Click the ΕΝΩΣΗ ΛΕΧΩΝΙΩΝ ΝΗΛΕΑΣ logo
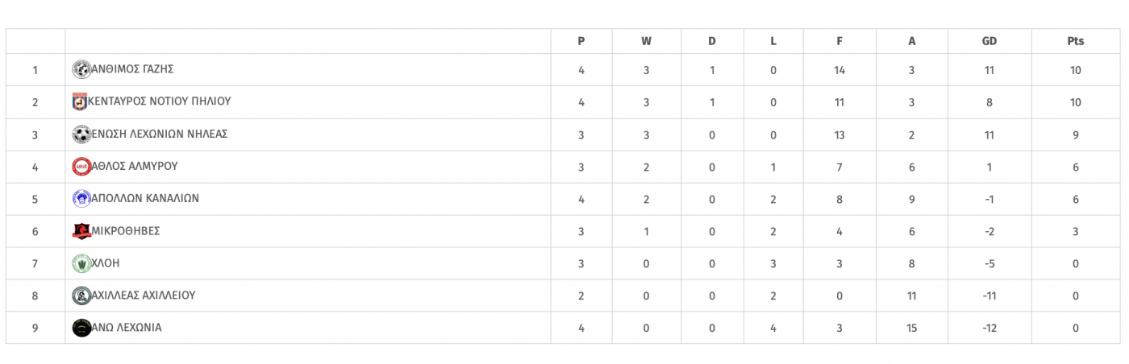 [x=81, y=134]
